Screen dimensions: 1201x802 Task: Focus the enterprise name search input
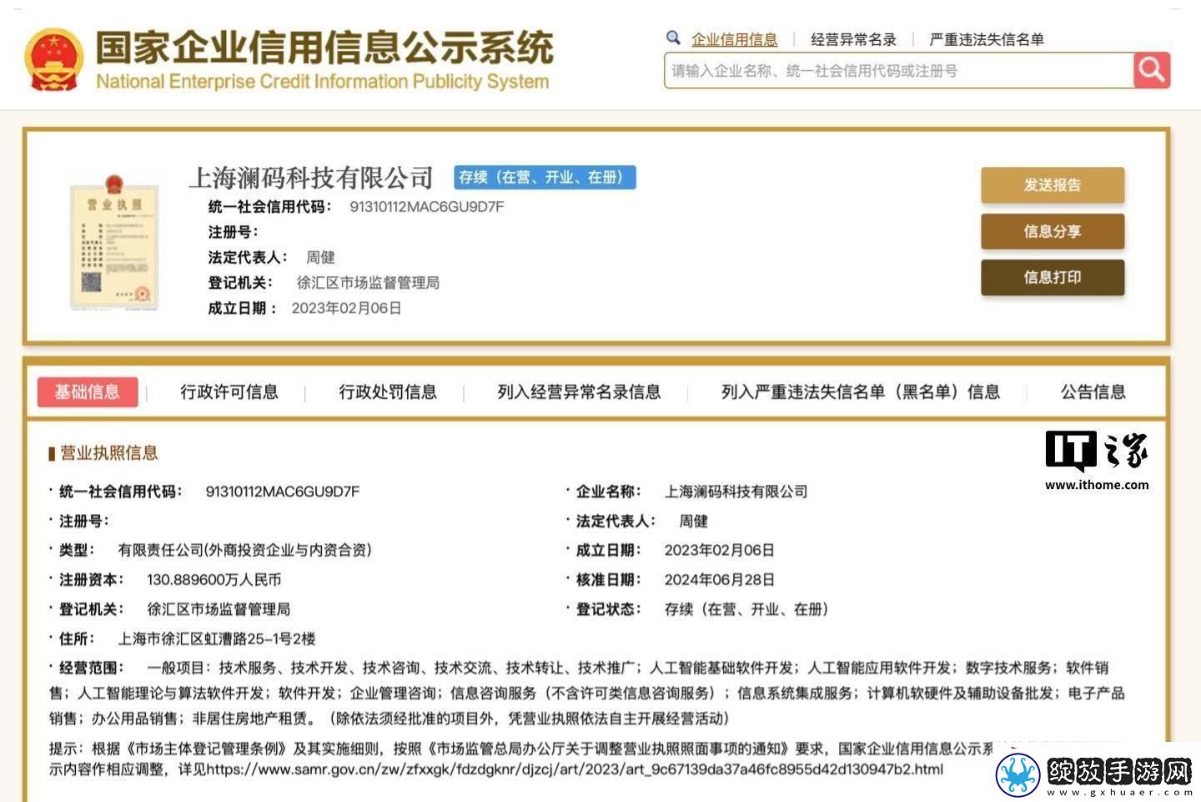coord(899,70)
